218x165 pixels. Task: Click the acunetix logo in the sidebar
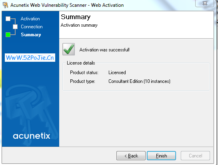point(32,136)
